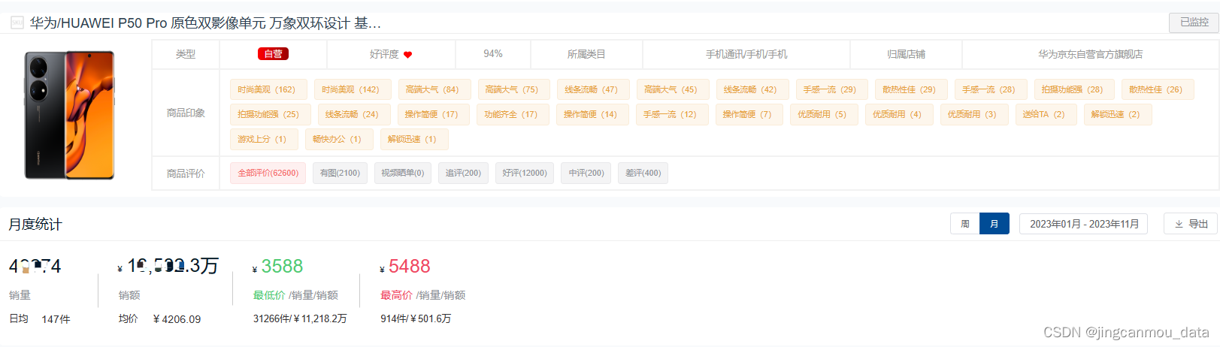This screenshot has width=1220, height=347.
Task: Select the 中评(200) review filter
Action: click(586, 173)
